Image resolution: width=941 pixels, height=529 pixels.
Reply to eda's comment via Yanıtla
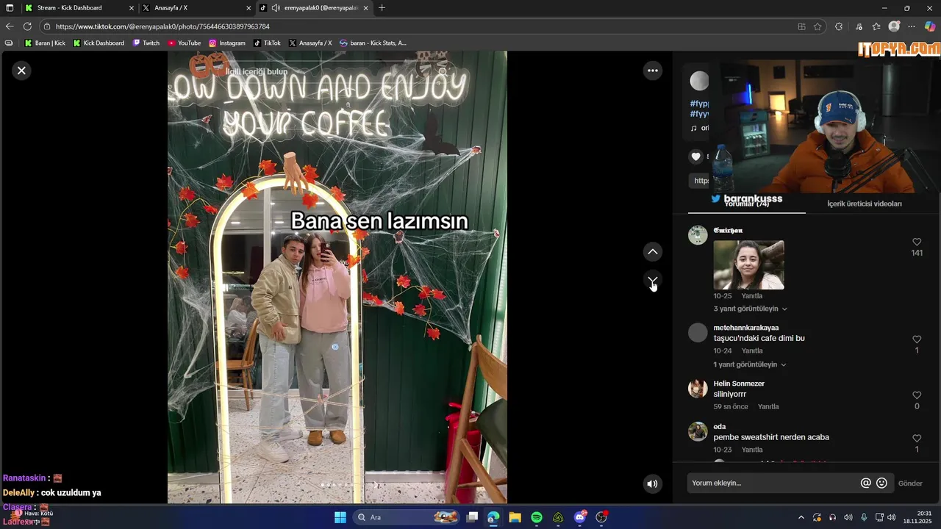(751, 450)
